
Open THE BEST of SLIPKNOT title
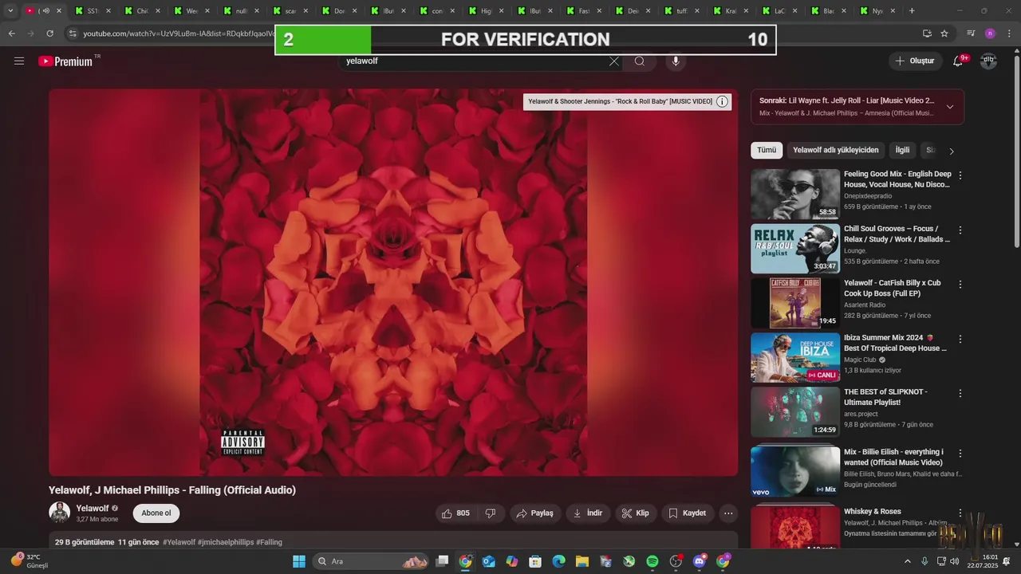click(885, 397)
